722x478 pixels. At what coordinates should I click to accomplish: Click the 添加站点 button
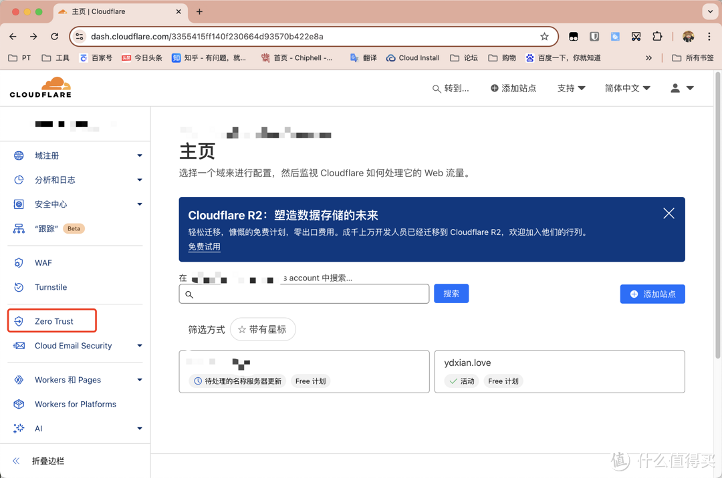pyautogui.click(x=652, y=294)
